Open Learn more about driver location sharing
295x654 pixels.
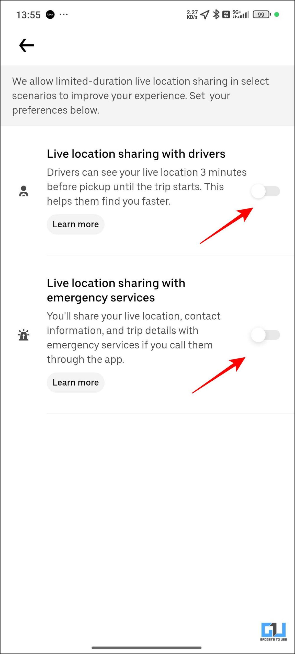(x=76, y=224)
